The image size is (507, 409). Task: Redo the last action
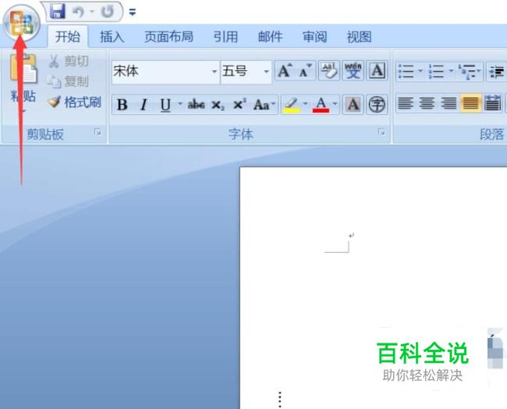(x=107, y=12)
